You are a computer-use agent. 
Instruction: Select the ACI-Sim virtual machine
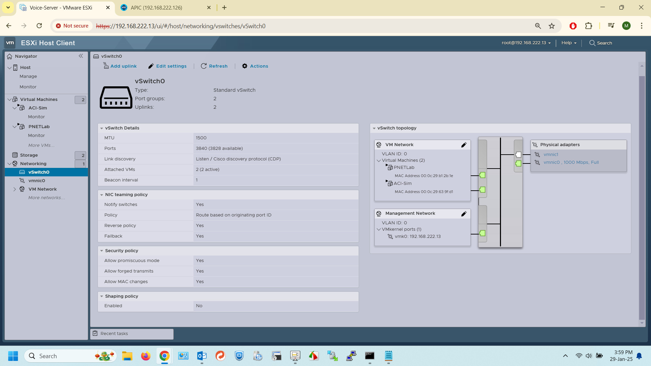pyautogui.click(x=38, y=108)
